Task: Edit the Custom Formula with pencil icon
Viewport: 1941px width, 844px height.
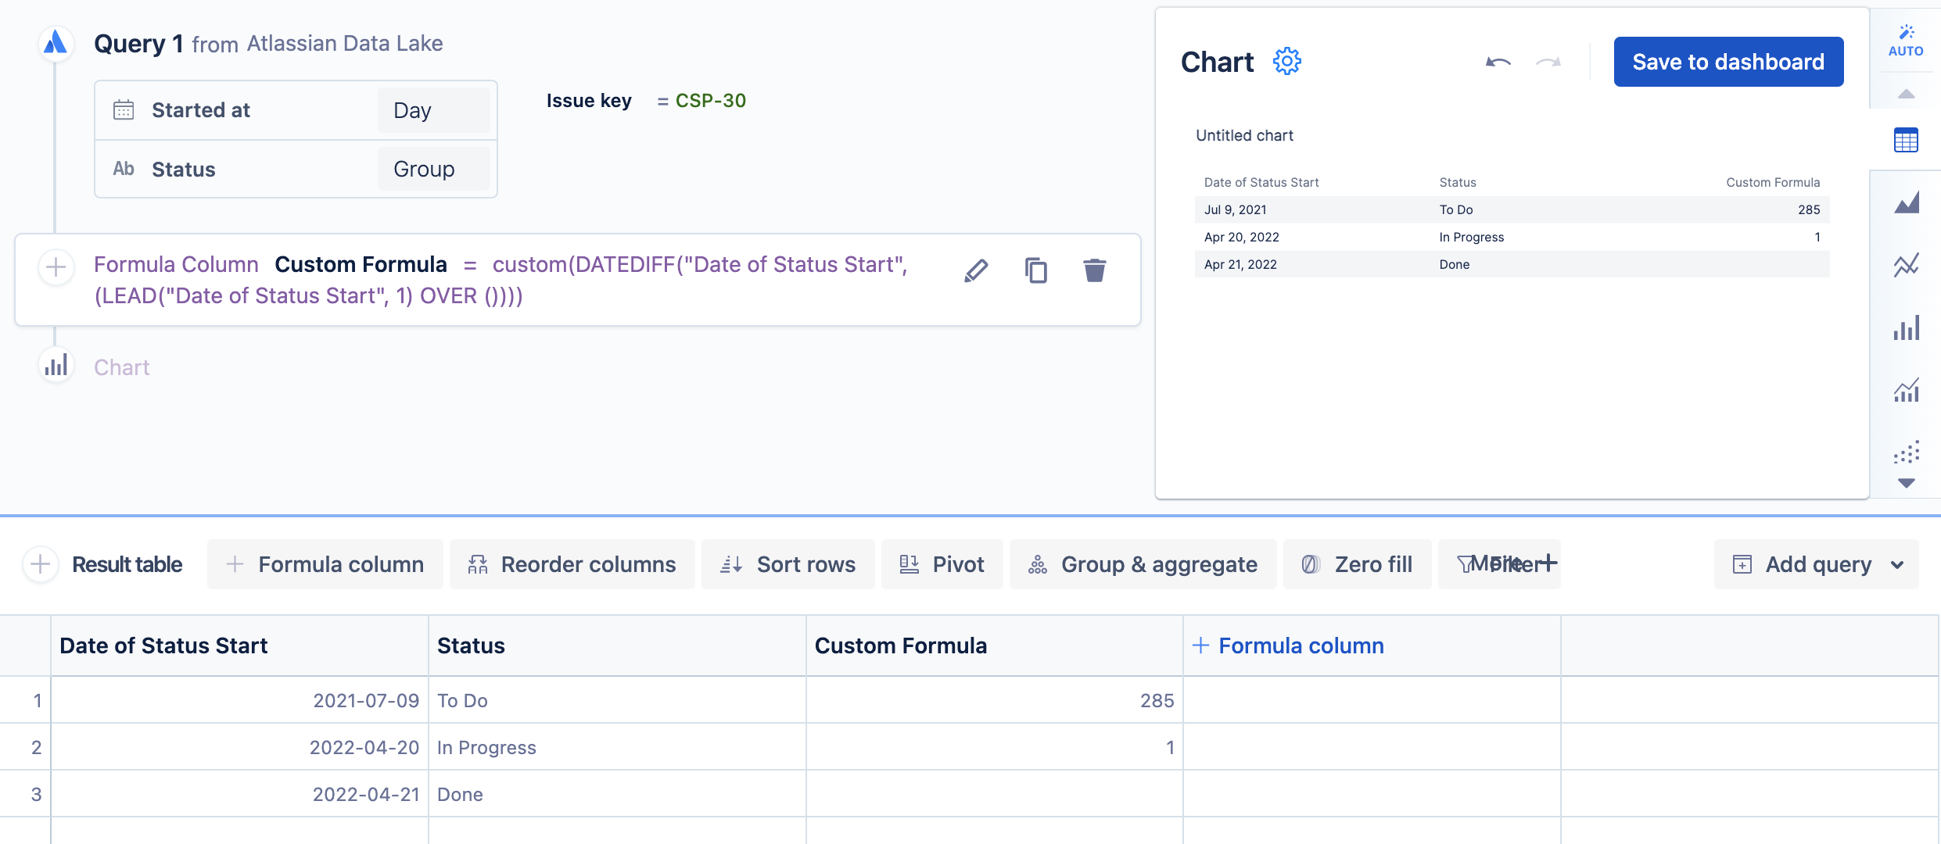Action: [x=976, y=270]
